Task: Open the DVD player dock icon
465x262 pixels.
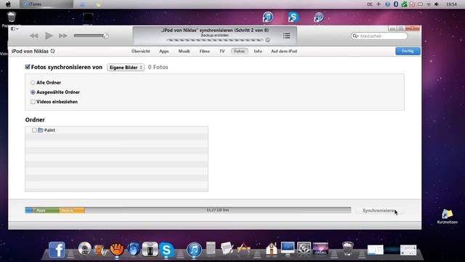Action: (84, 248)
